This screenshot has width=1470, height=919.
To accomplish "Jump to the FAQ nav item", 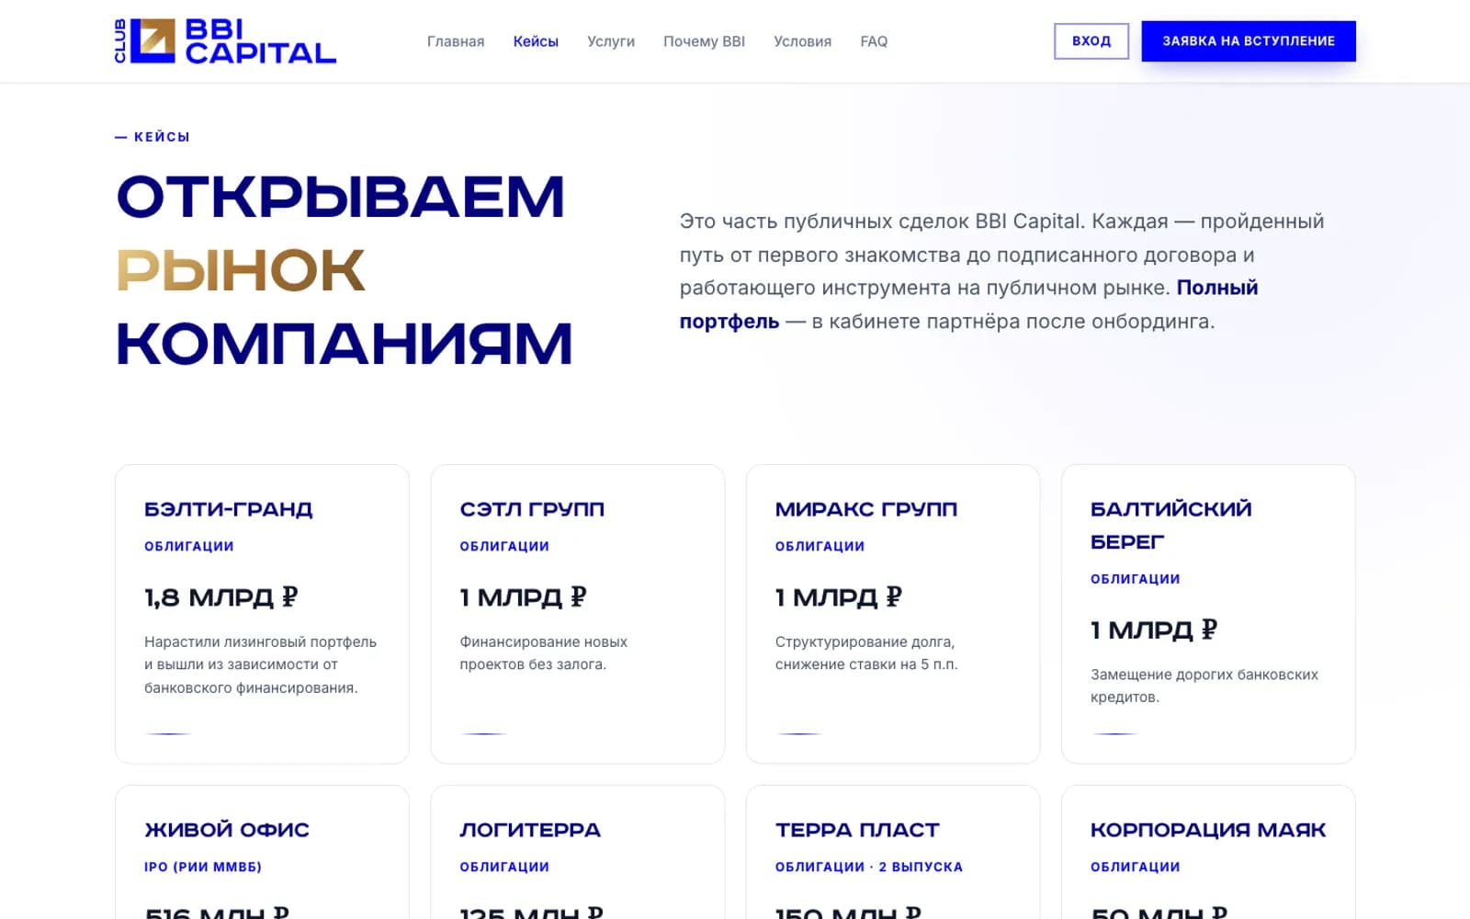I will 874,41.
